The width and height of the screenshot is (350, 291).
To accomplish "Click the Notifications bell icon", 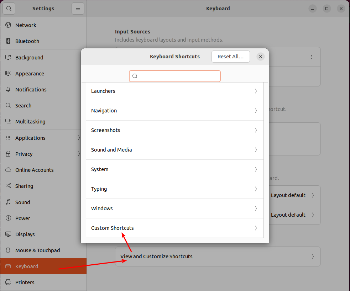I will [x=9, y=90].
